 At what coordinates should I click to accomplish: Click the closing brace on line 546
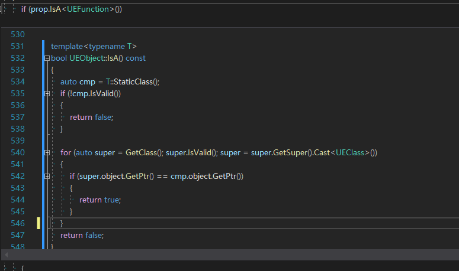coord(62,223)
